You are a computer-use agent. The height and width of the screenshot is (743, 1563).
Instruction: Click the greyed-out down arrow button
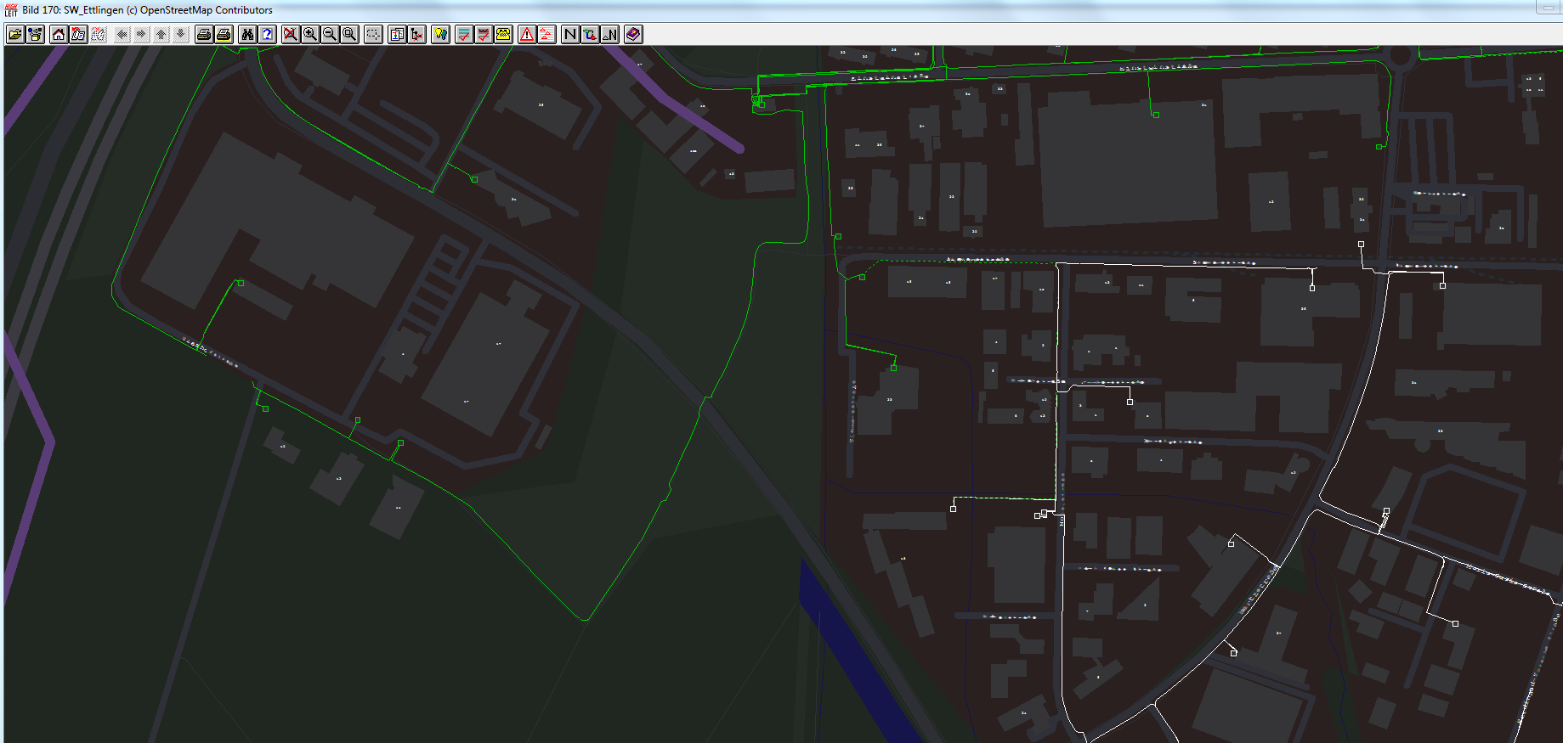180,34
